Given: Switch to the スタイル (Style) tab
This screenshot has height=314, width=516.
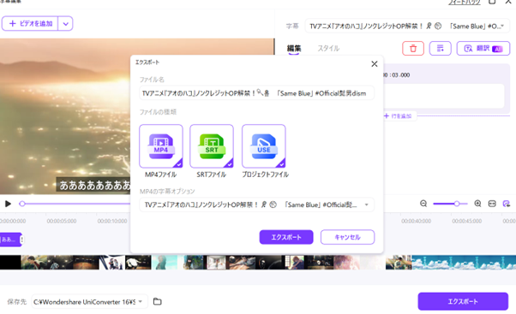Looking at the screenshot, I should pos(328,48).
